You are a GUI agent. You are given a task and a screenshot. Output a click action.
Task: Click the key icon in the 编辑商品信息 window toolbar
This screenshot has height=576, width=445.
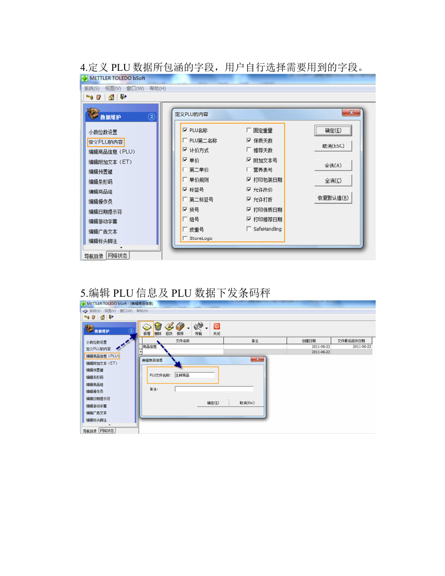pyautogui.click(x=87, y=317)
